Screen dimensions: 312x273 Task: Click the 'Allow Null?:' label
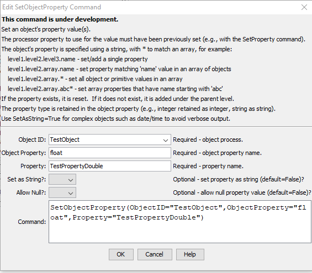click(31, 192)
